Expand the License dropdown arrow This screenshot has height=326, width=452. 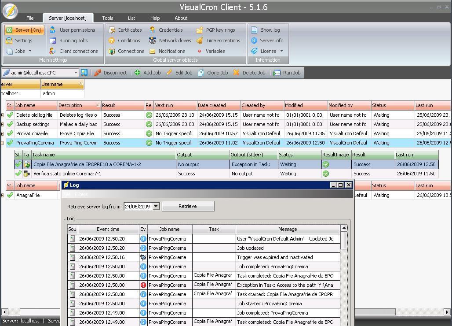[281, 51]
